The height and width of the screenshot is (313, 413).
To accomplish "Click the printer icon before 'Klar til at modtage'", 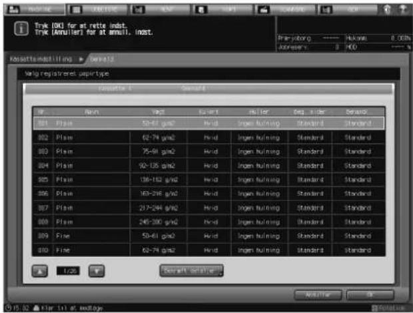I will 37,308.
